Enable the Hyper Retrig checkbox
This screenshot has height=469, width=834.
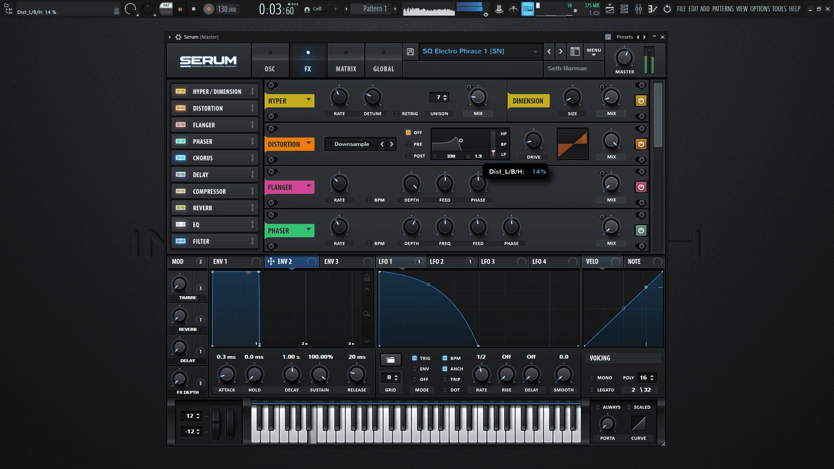pyautogui.click(x=396, y=114)
